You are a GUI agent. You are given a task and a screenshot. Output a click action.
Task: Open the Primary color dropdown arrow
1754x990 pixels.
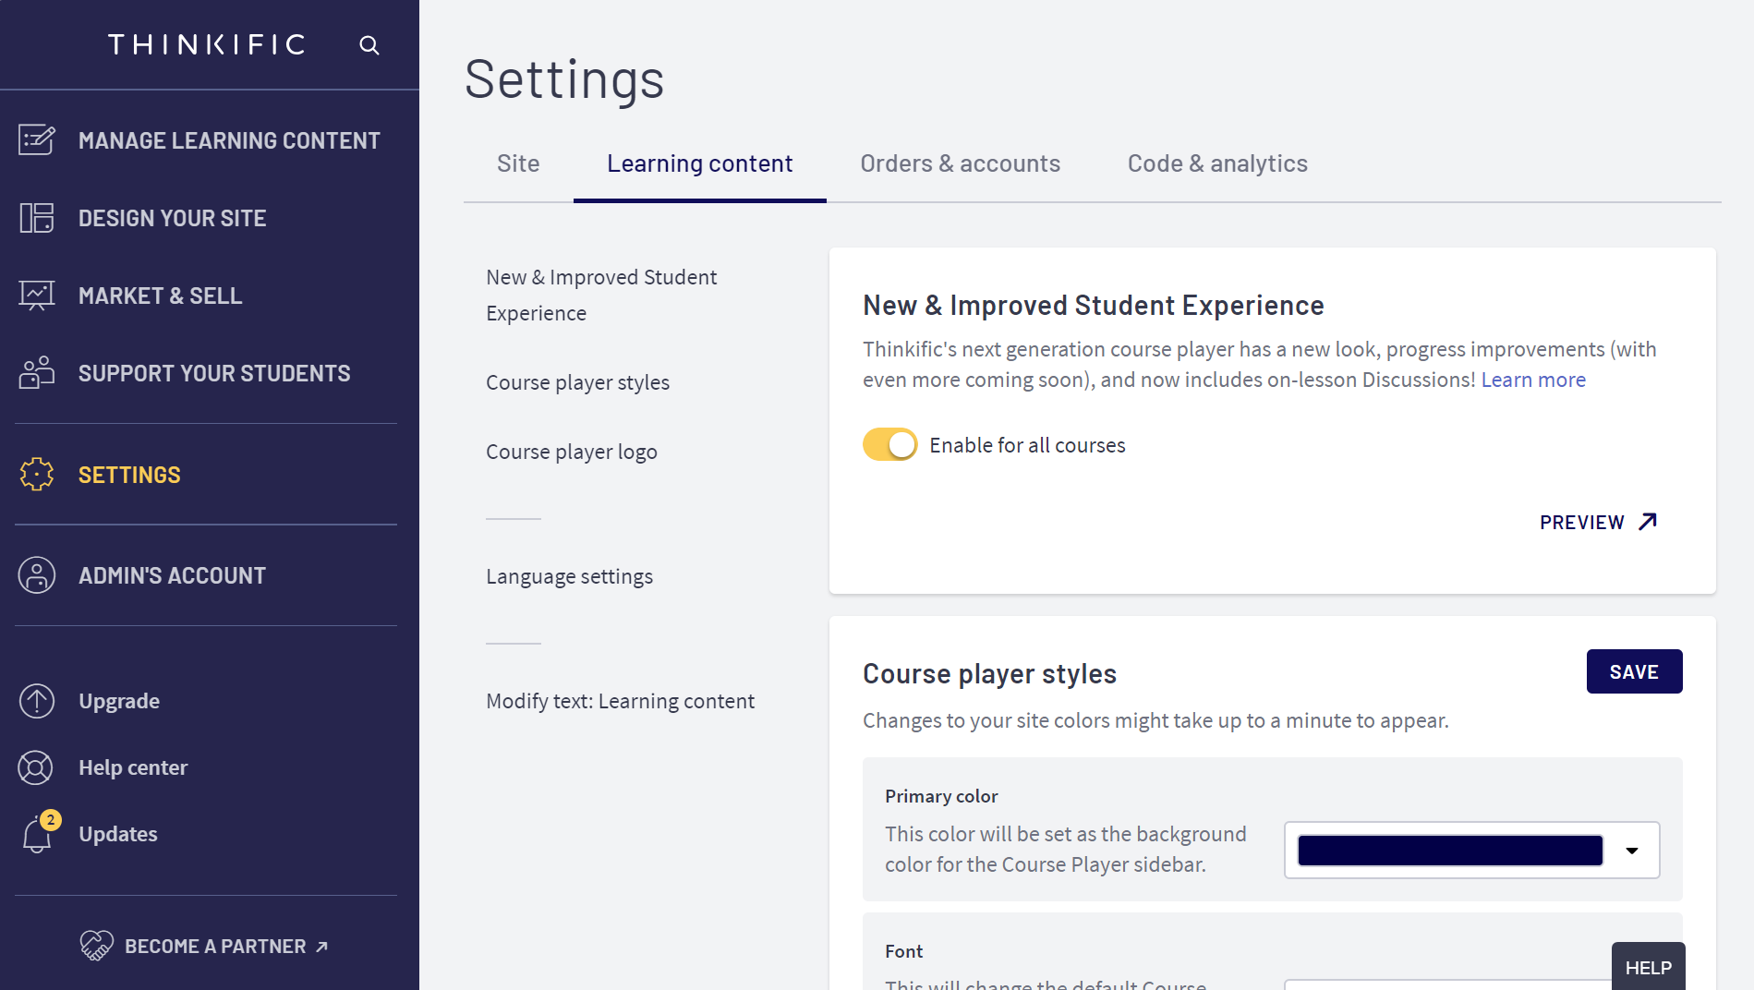(x=1632, y=851)
